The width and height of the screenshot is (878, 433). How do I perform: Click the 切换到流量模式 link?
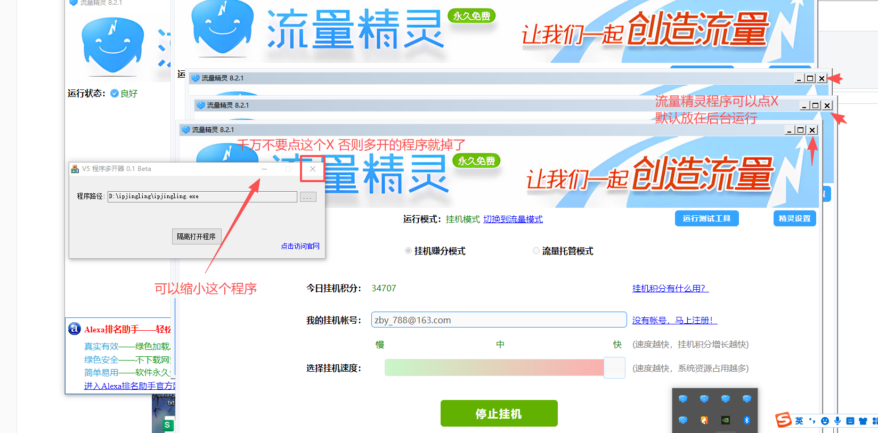513,219
